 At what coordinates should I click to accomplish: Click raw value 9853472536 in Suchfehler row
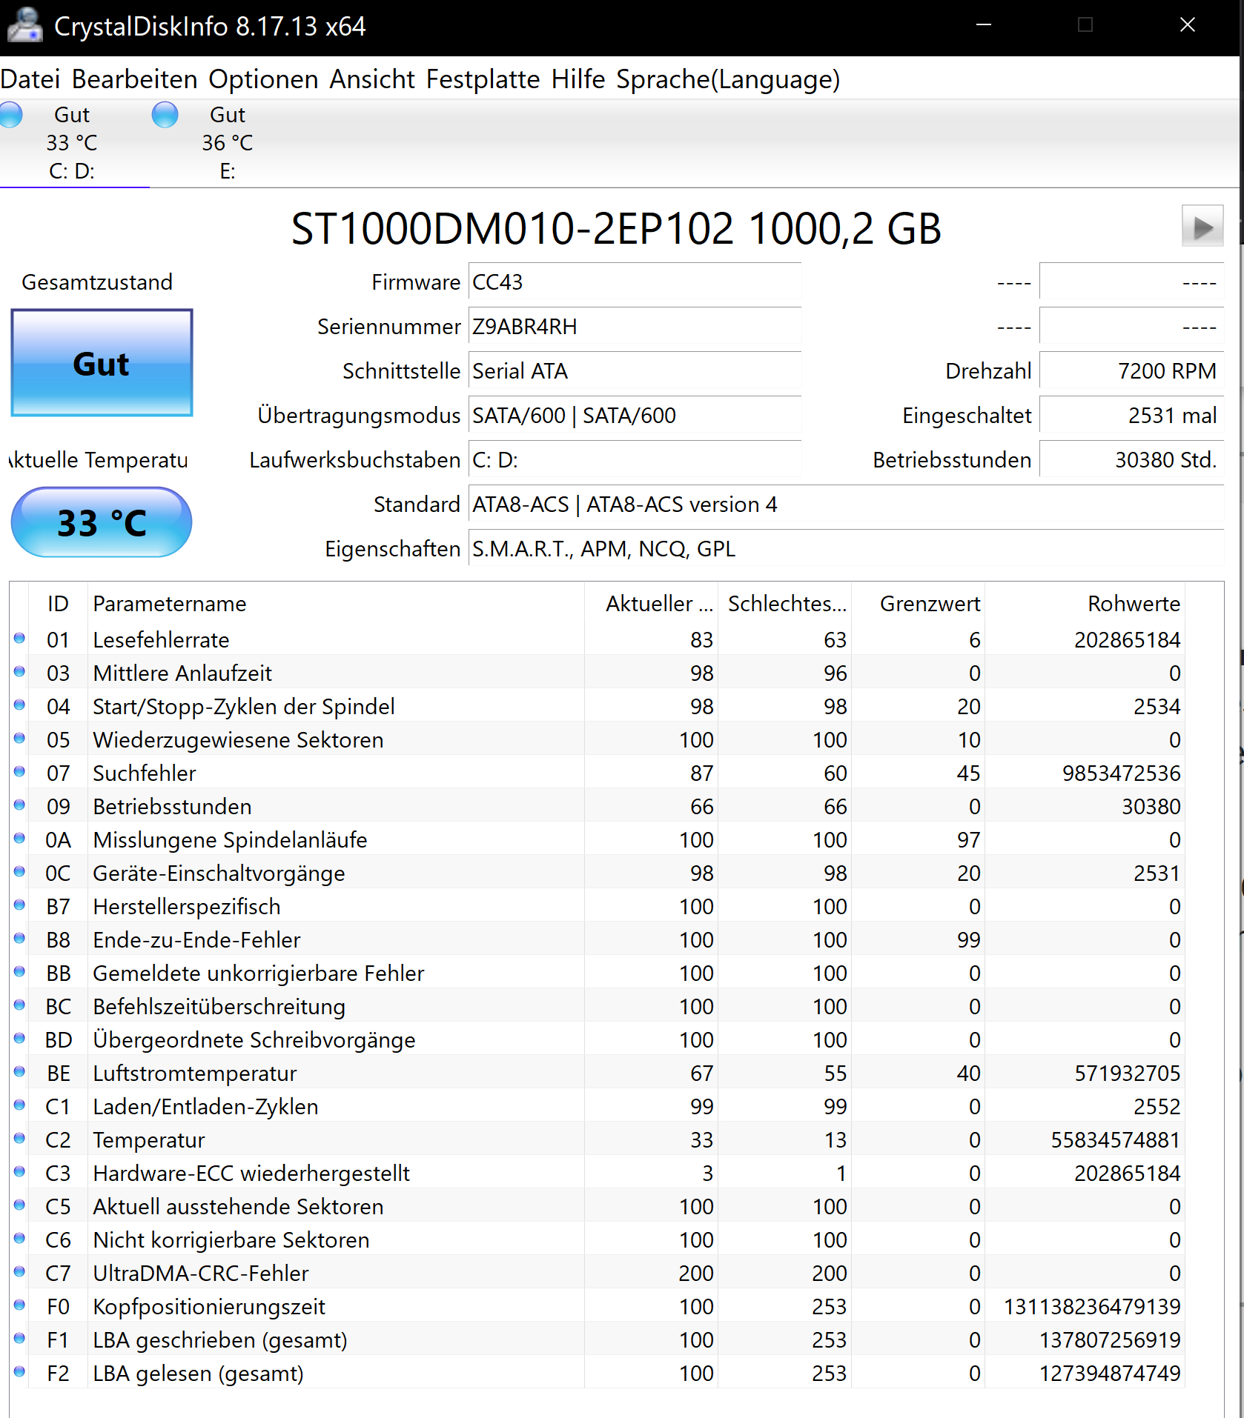1121,773
